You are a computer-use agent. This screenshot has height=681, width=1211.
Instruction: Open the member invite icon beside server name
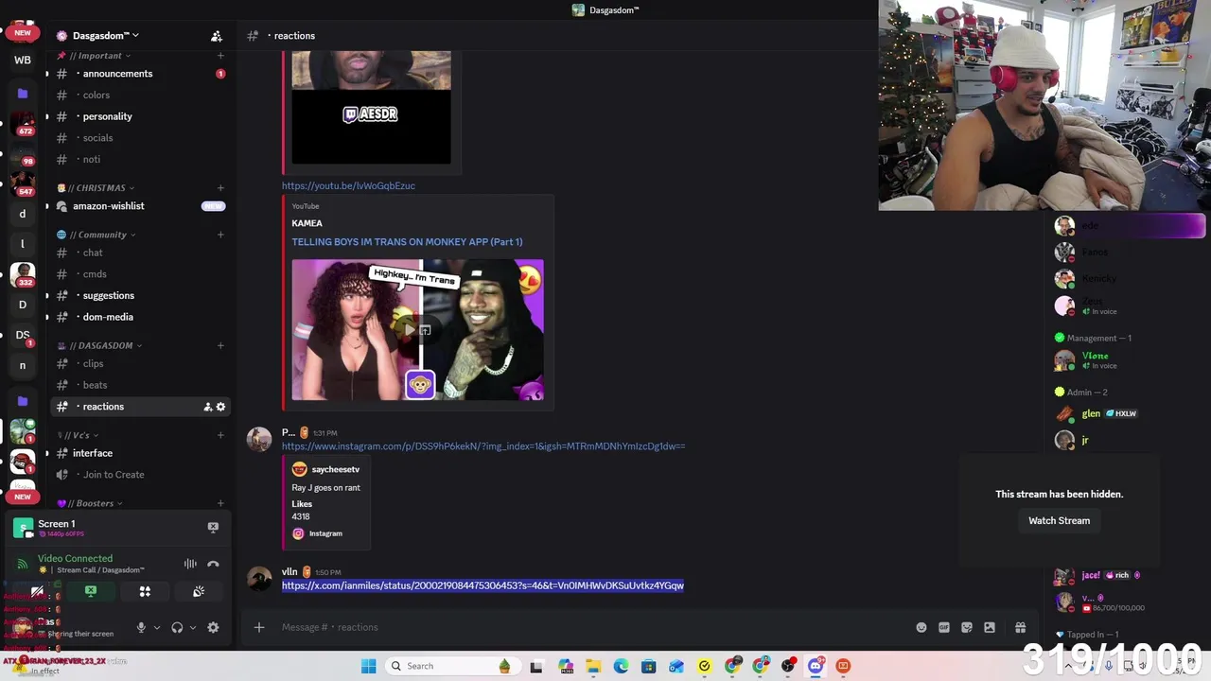(x=217, y=36)
